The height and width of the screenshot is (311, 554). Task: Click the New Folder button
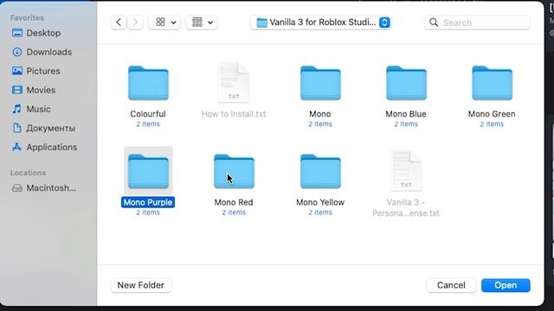click(141, 285)
